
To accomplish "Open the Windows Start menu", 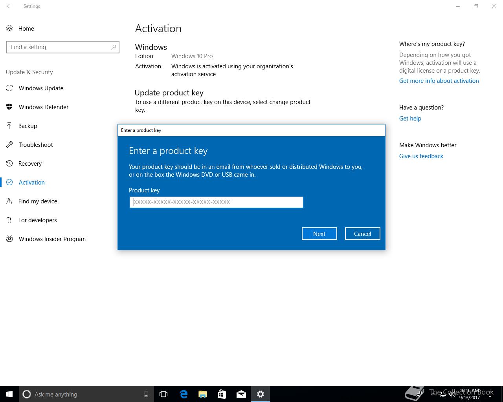I will click(9, 394).
